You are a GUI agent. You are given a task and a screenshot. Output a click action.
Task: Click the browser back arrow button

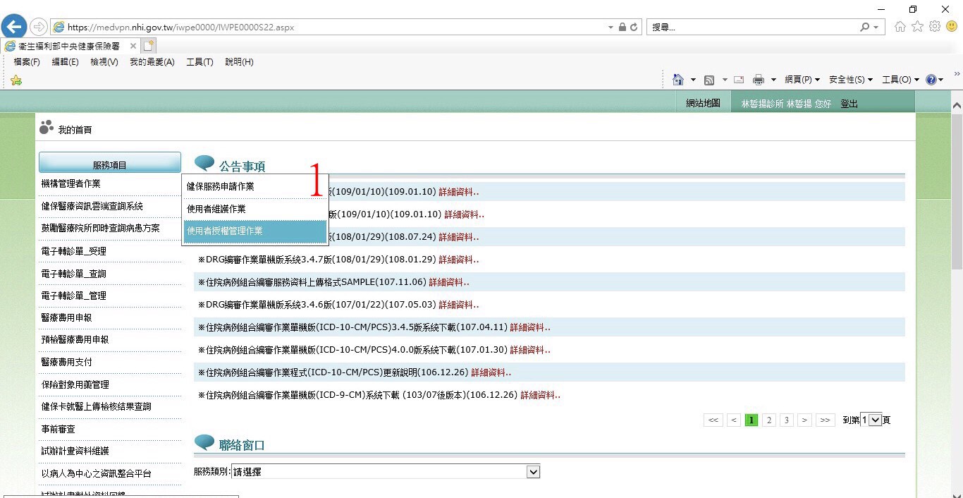(13, 27)
